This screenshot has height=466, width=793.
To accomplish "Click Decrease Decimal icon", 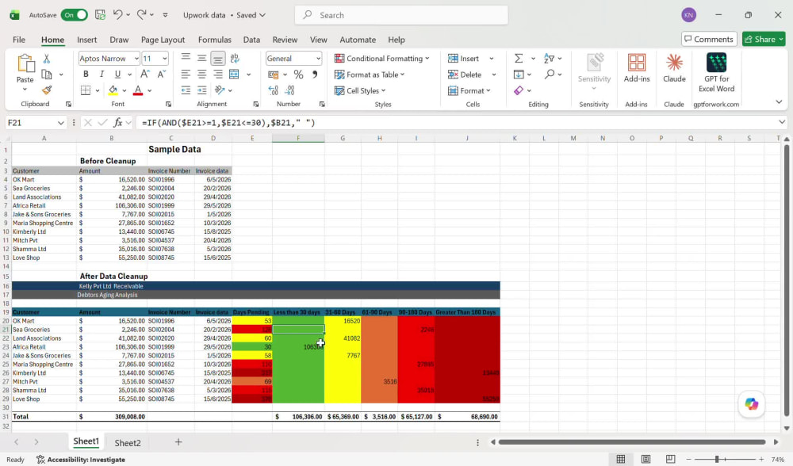I will point(289,90).
